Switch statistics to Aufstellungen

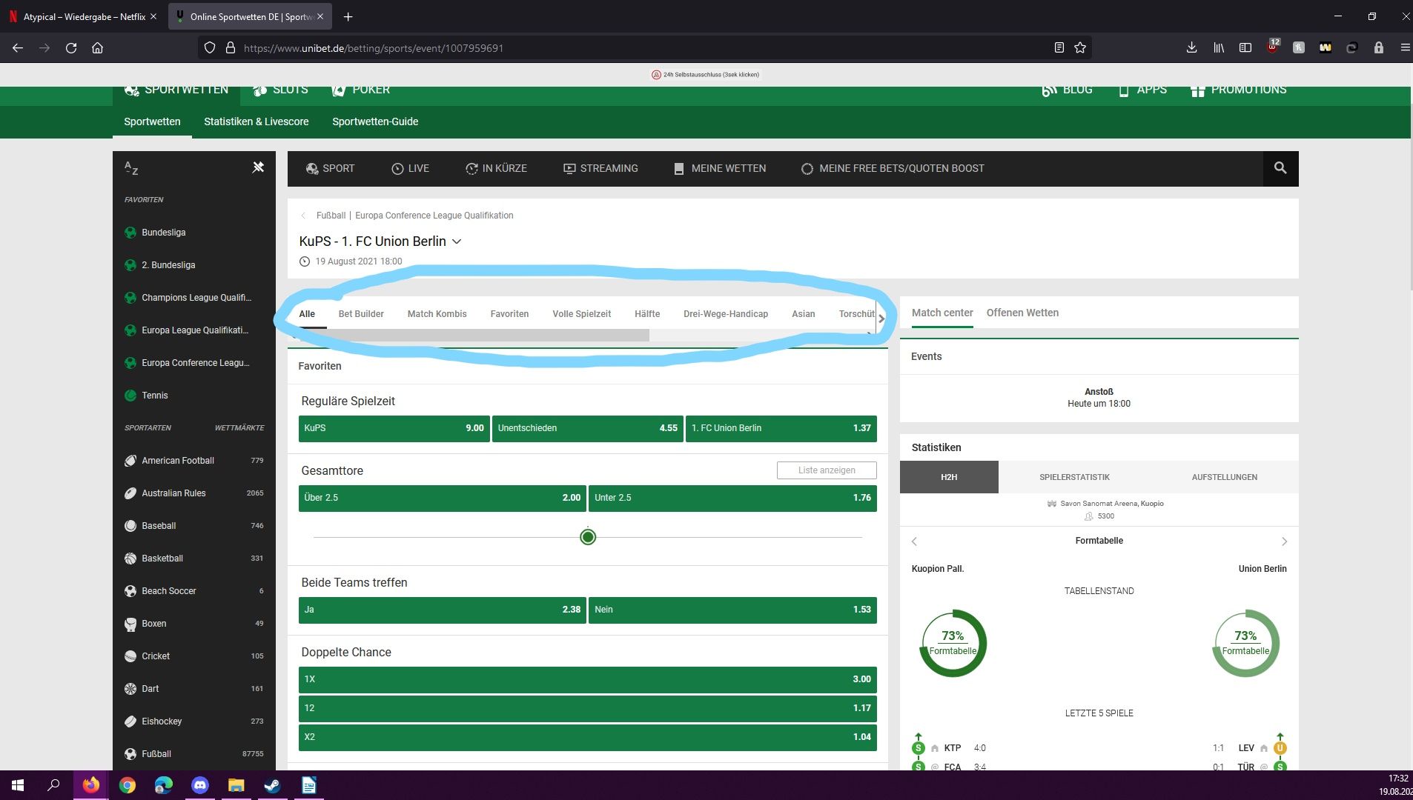click(1224, 477)
